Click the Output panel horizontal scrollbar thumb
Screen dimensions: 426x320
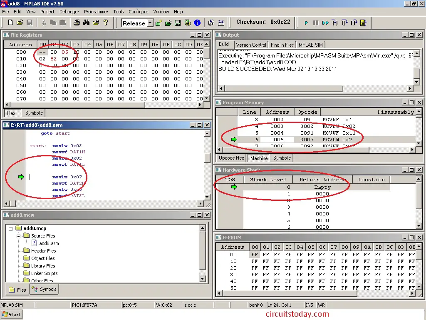click(284, 89)
